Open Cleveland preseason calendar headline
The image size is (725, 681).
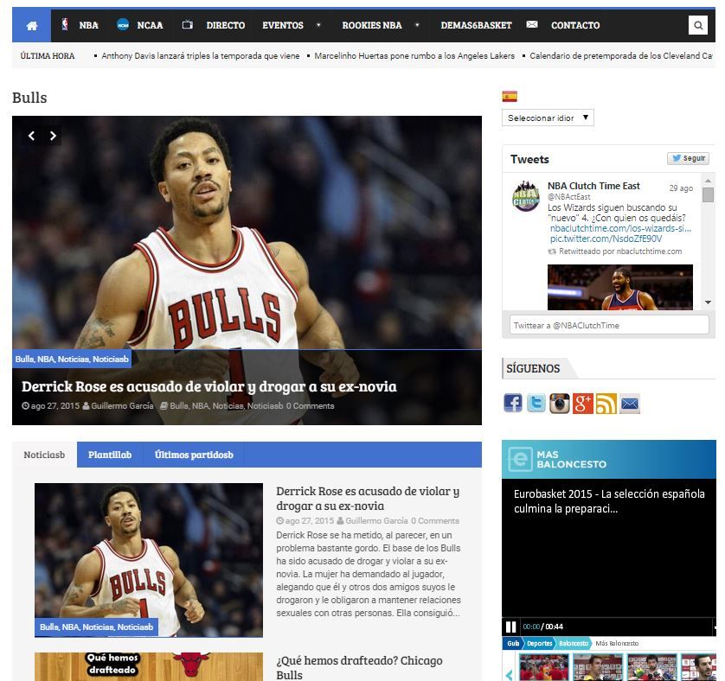click(621, 56)
